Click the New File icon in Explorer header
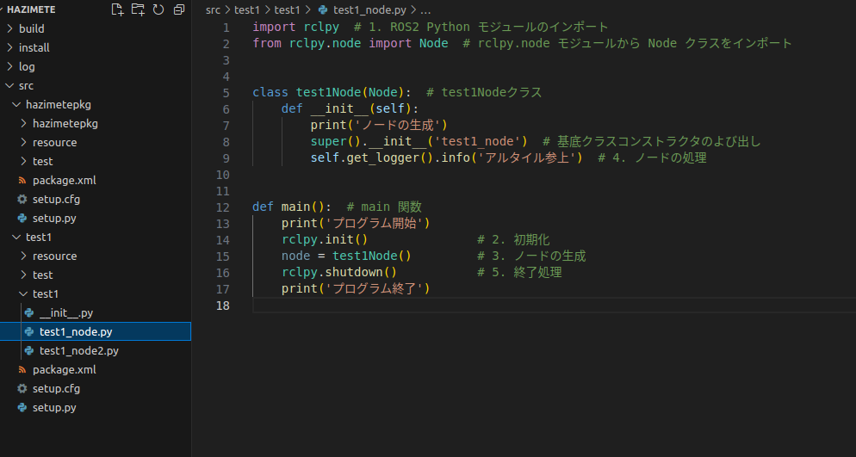 click(x=118, y=9)
